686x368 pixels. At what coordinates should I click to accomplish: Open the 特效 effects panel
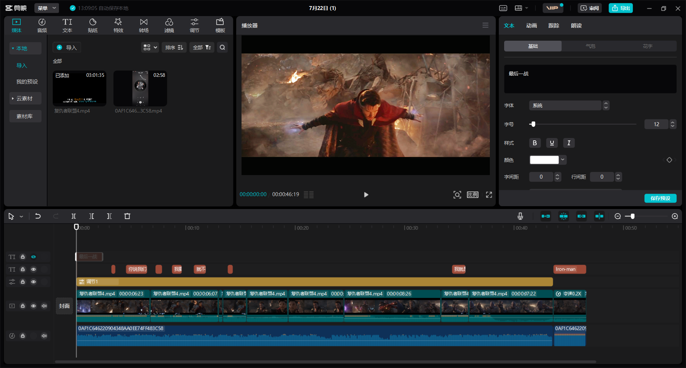tap(118, 26)
